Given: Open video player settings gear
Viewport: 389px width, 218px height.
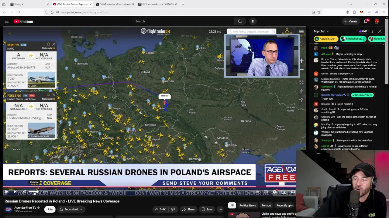Looking at the screenshot, I should pyautogui.click(x=275, y=192).
